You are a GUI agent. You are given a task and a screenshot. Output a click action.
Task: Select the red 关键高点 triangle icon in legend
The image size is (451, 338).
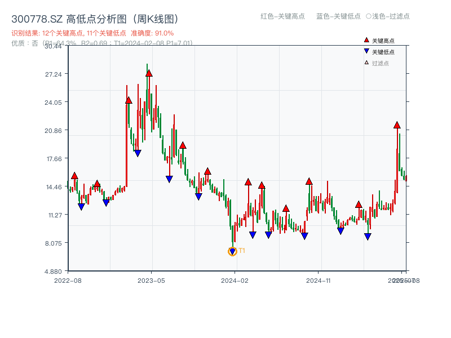(366, 40)
